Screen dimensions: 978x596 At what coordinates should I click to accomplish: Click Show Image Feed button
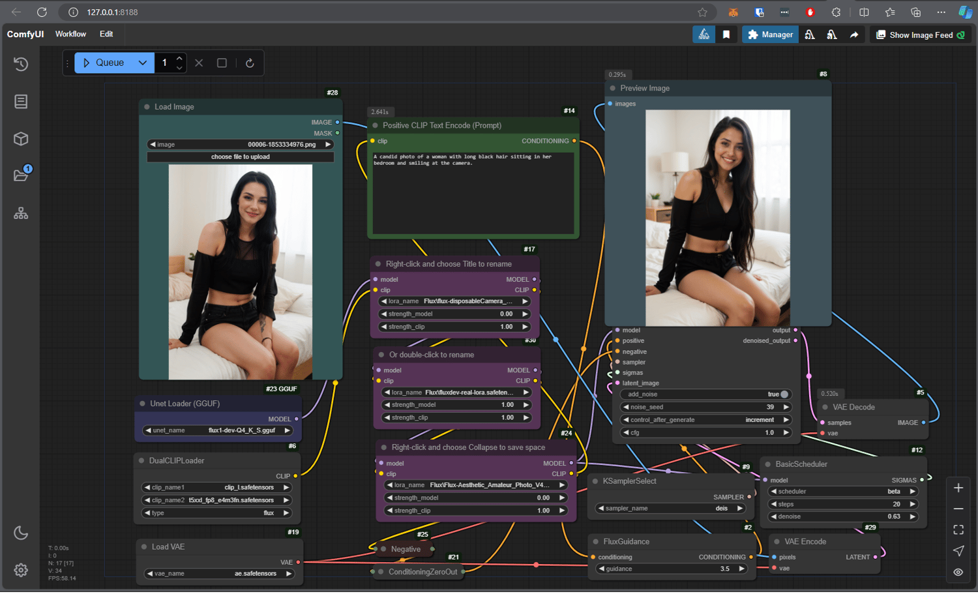920,35
